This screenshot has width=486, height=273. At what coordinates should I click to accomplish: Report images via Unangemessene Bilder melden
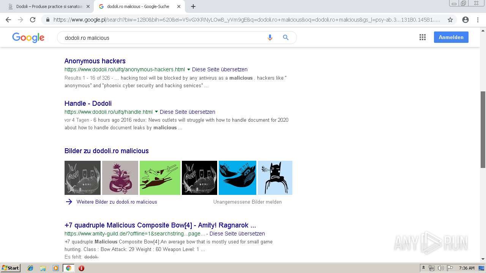click(248, 202)
